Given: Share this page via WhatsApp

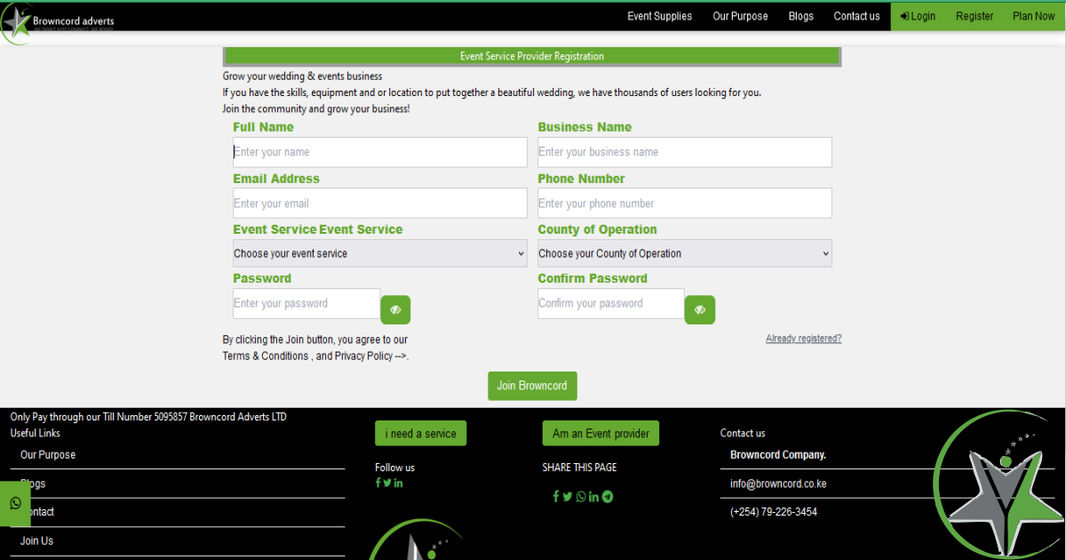Looking at the screenshot, I should tap(581, 497).
